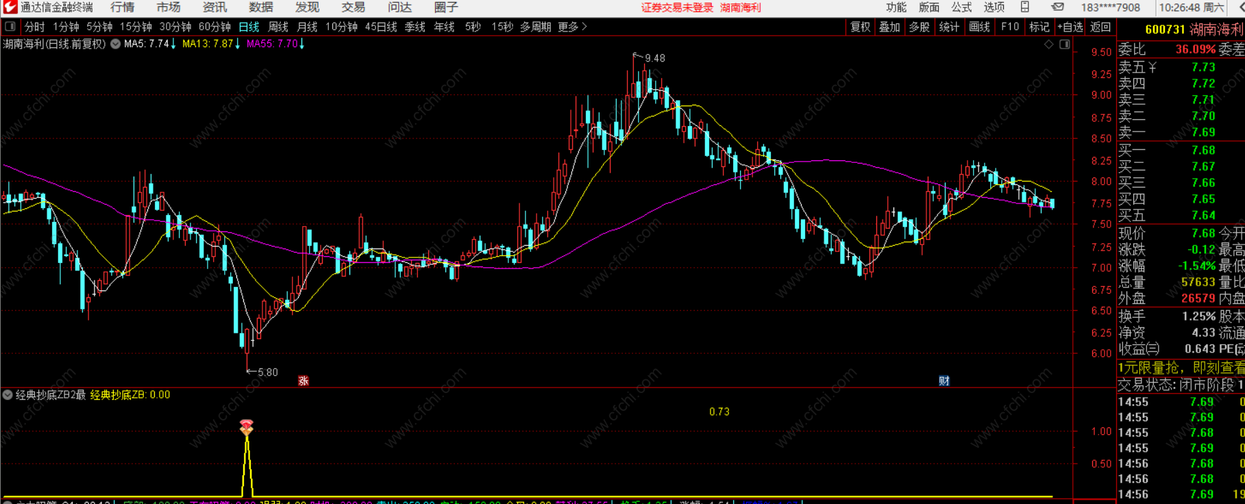Expand 更多 period options

coord(573,27)
